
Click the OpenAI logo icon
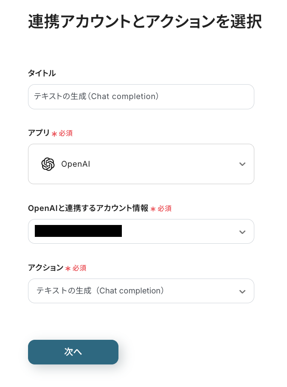(x=48, y=164)
